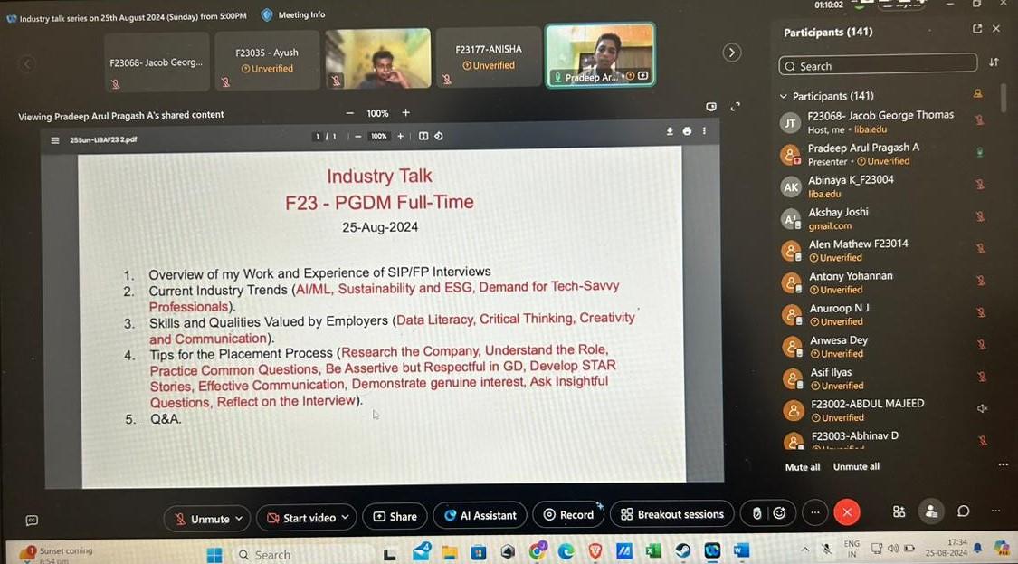
Task: Select F23068- Jacob Georg... video tile
Action: (157, 62)
